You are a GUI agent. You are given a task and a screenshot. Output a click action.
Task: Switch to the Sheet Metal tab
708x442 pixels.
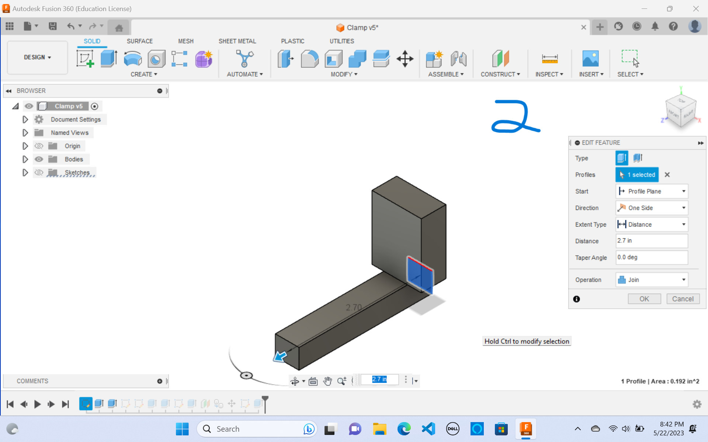tap(236, 41)
